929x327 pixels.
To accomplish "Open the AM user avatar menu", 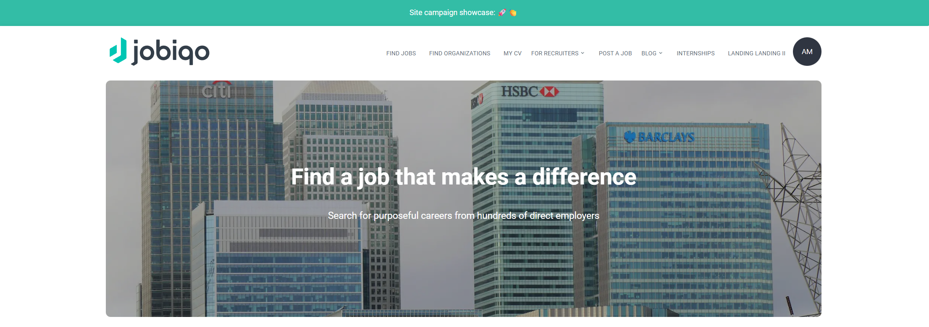I will point(807,52).
